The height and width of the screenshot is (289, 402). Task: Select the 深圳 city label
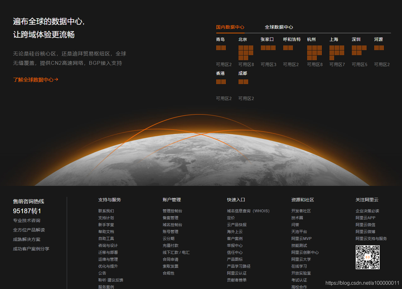[x=356, y=39]
